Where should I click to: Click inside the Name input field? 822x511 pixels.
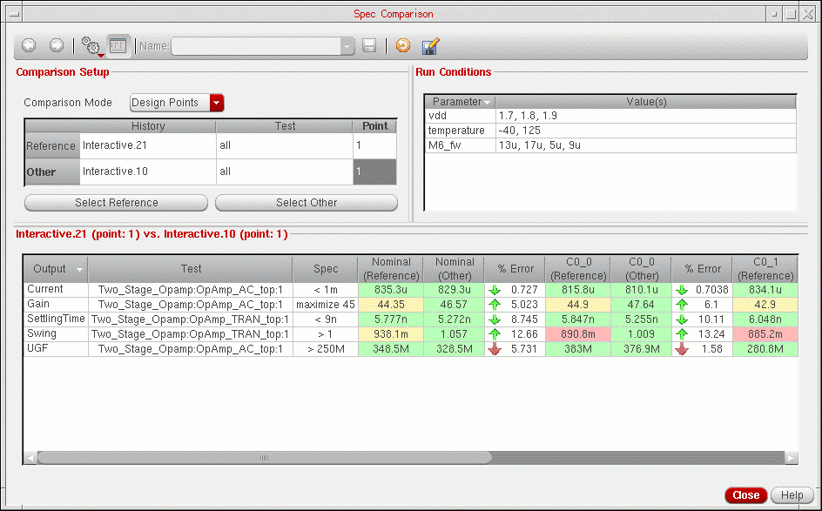coord(256,46)
